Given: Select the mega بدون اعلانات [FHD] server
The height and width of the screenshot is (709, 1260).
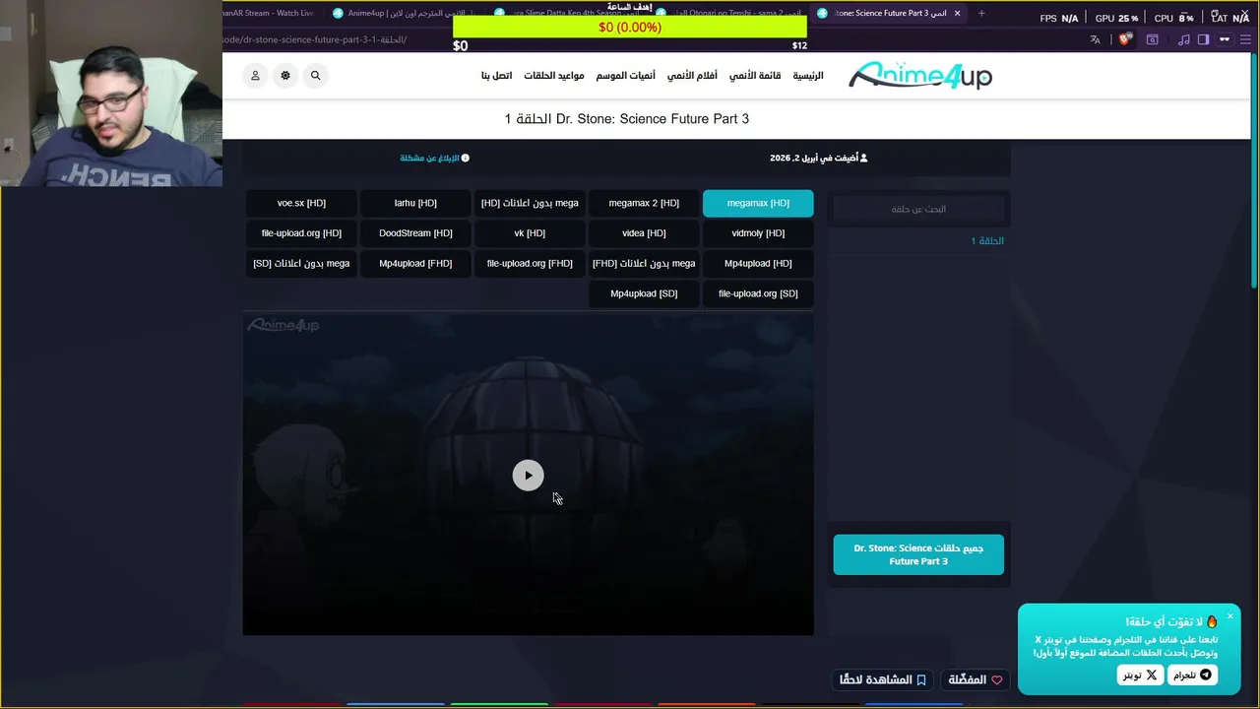Looking at the screenshot, I should pos(644,263).
